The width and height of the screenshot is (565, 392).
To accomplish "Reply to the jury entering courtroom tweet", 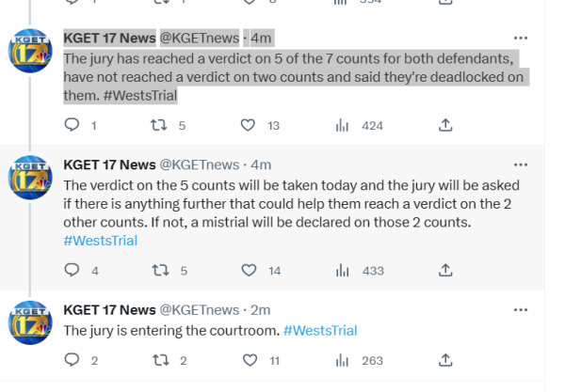I will tap(73, 360).
